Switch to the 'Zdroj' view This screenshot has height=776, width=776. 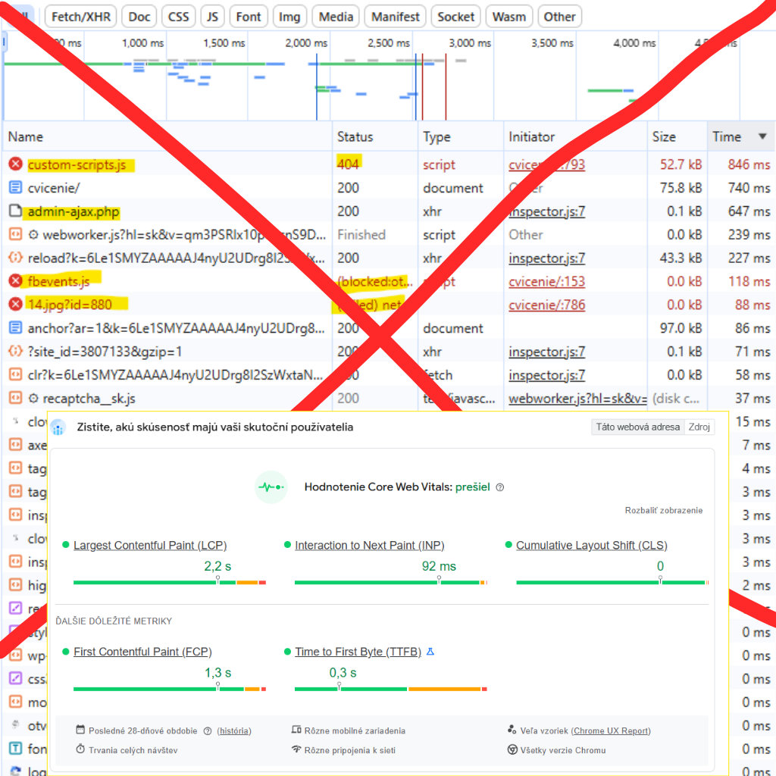coord(699,427)
